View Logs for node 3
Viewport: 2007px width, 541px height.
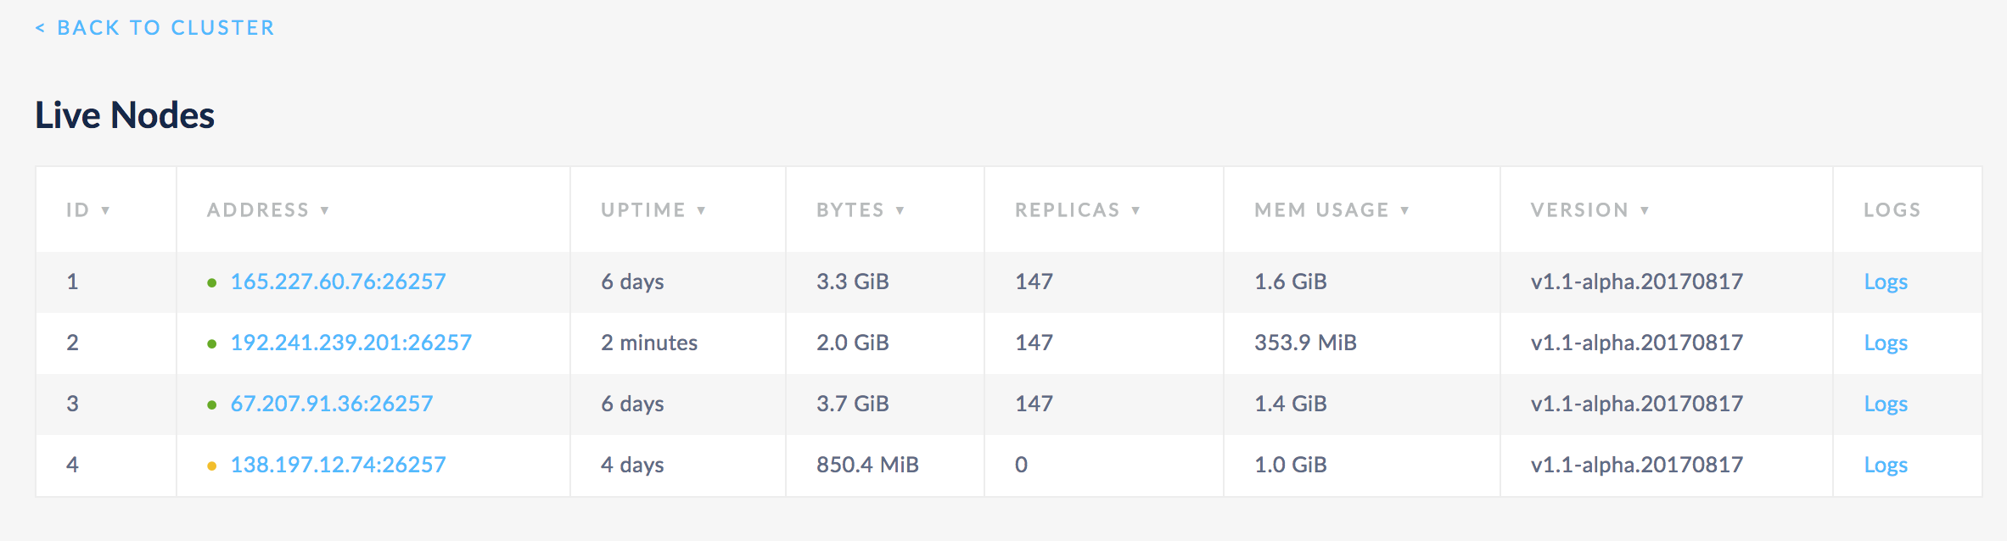tap(1886, 404)
